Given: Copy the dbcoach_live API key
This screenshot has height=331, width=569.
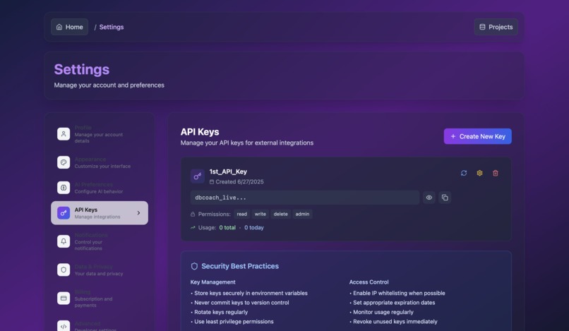Looking at the screenshot, I should point(445,198).
